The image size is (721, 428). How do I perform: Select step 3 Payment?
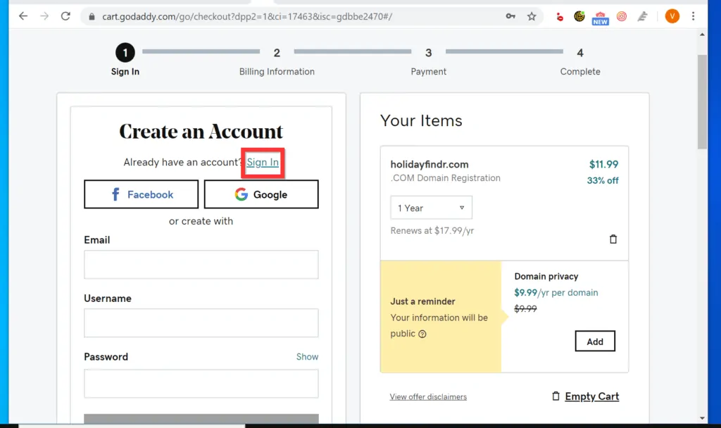pyautogui.click(x=429, y=61)
